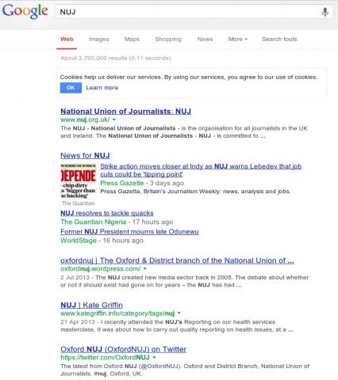
Task: Click Press Gazette source label
Action: point(122,183)
